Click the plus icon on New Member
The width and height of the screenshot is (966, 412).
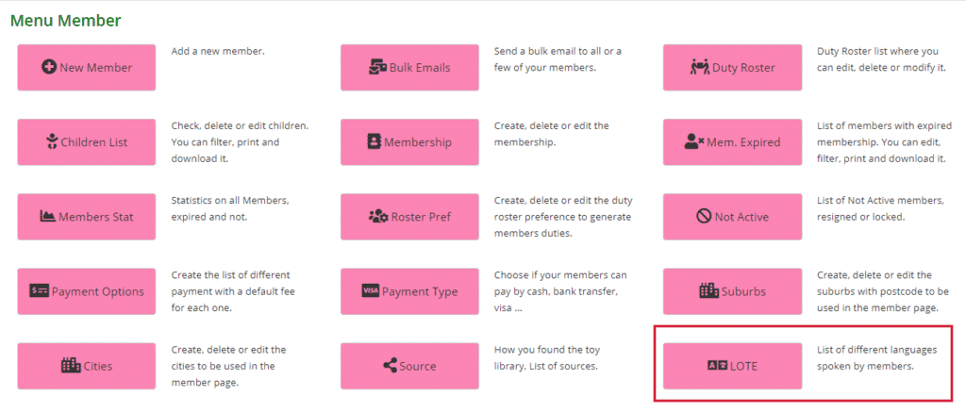(x=49, y=67)
